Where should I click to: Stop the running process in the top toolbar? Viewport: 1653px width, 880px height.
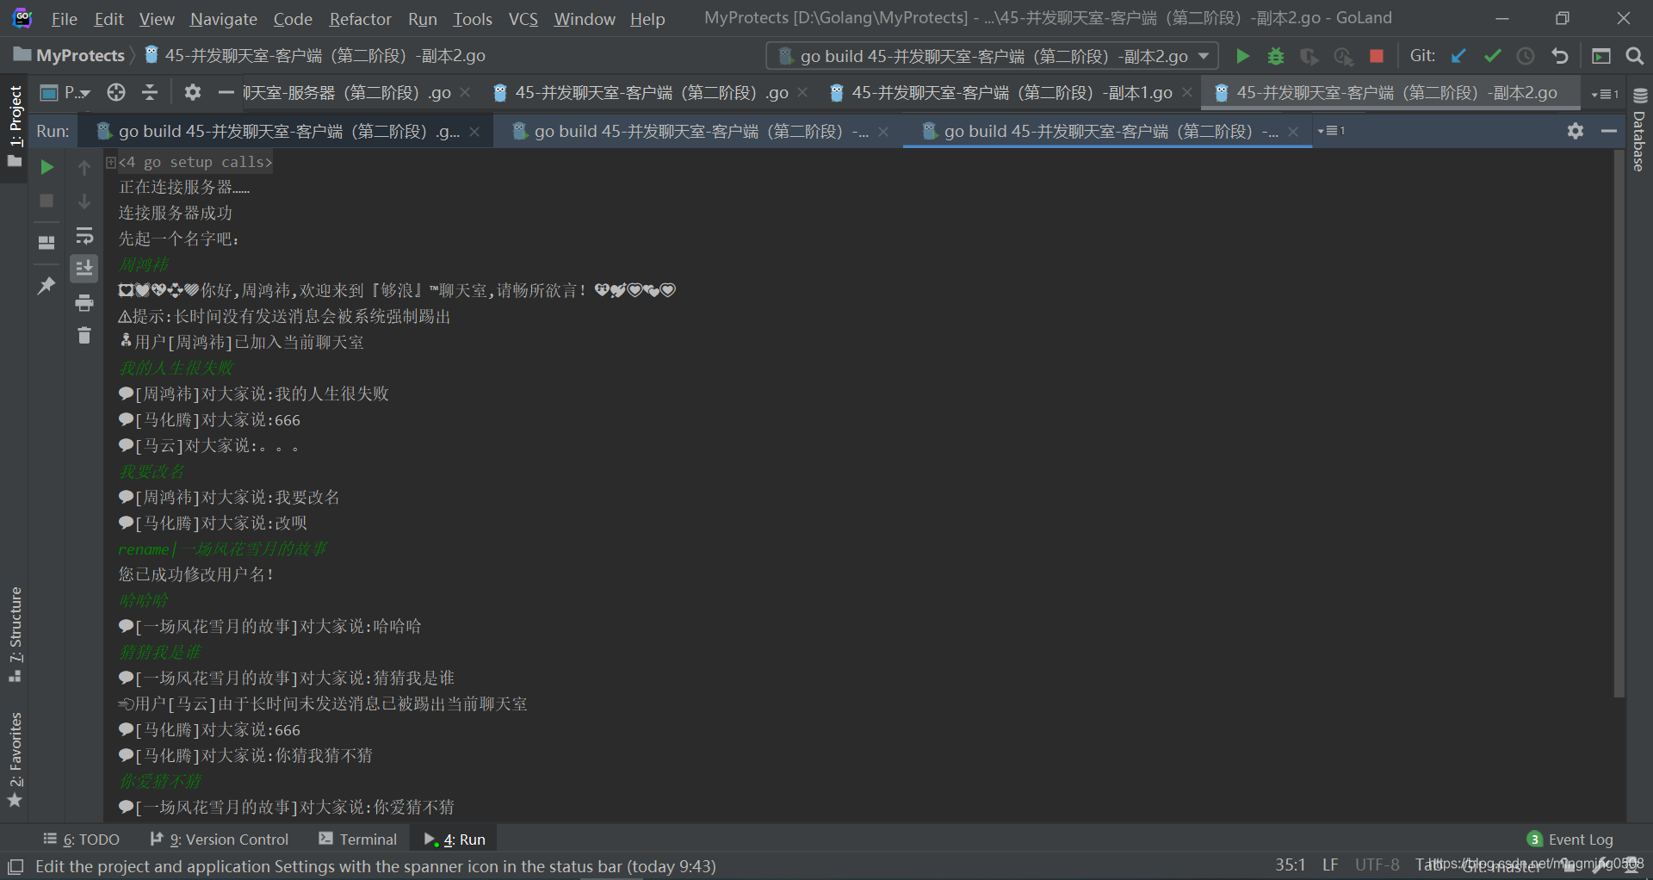click(1377, 56)
